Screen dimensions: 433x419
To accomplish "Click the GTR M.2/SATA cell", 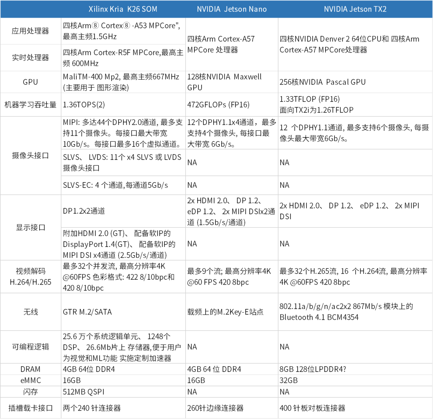I will pos(123,312).
